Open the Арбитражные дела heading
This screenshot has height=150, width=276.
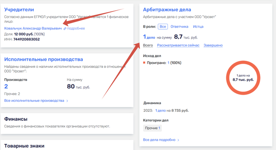click(167, 9)
